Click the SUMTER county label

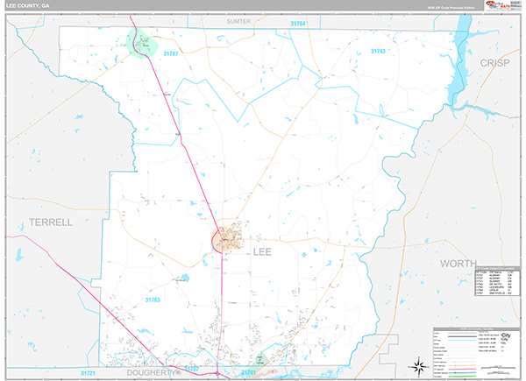pos(238,21)
